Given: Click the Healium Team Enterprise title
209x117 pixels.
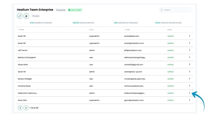Looking at the screenshot, I should coord(35,10).
